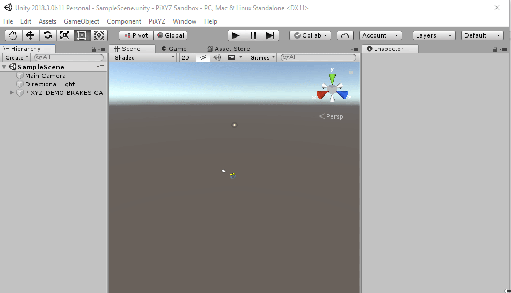Viewport: 511px width, 293px height.
Task: Switch to the Asset Store tab
Action: click(x=229, y=48)
